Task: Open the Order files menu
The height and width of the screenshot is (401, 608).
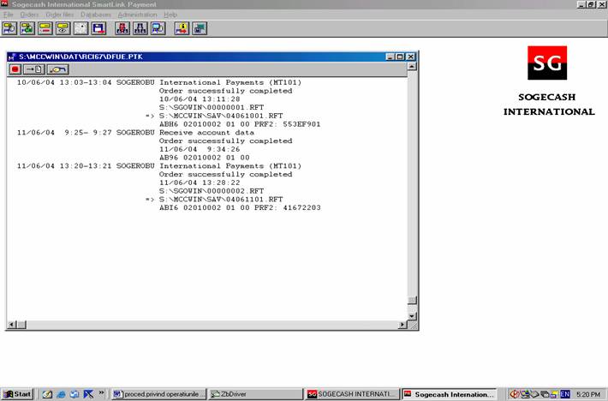Action: coord(60,15)
